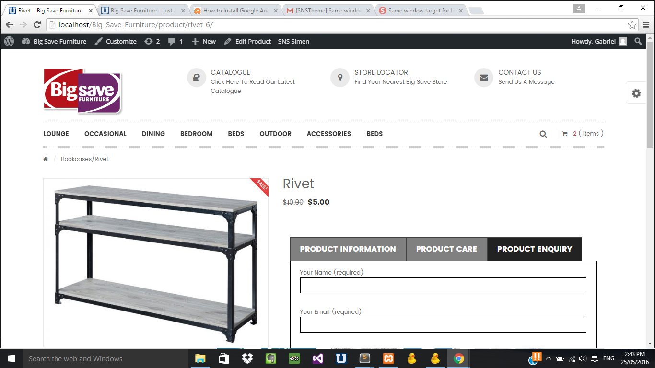
Task: Reload the page with refresh button
Action: pos(37,25)
